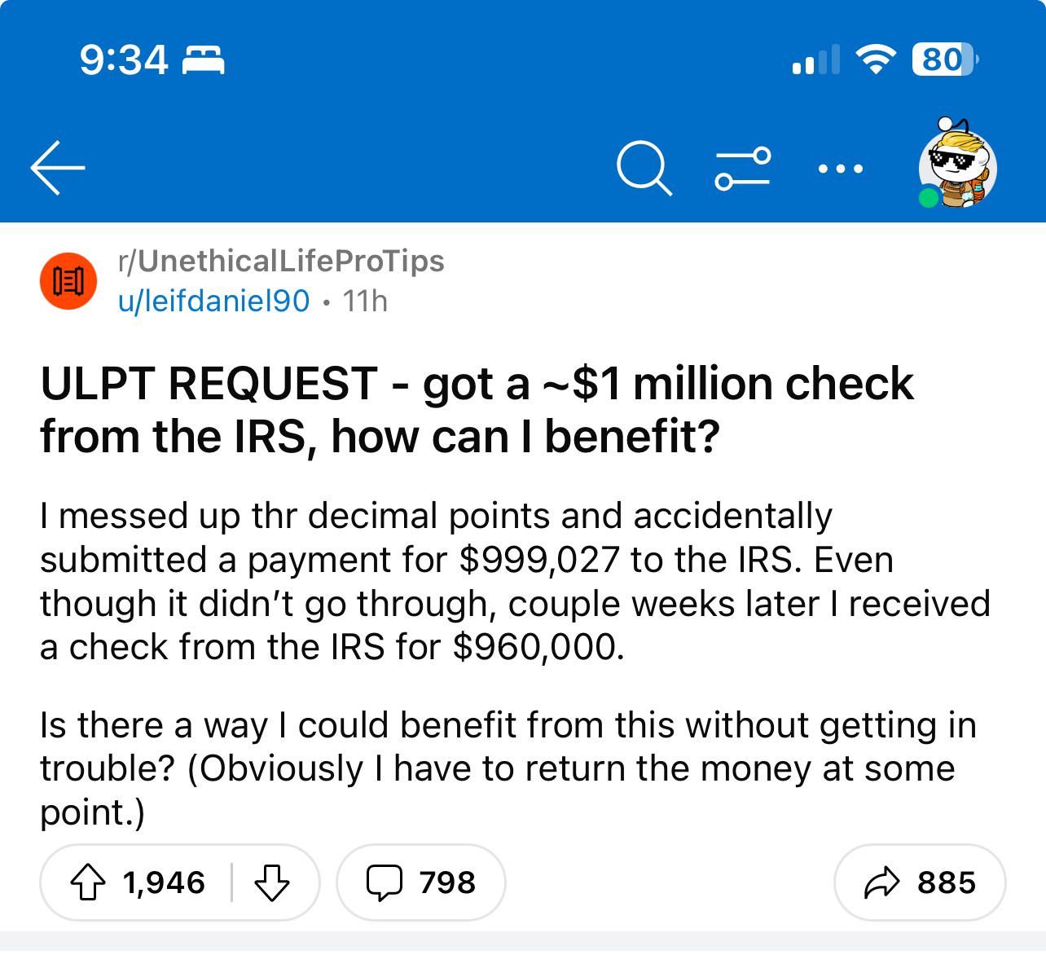Tap the orange subreddit community icon
This screenshot has width=1046, height=955.
coord(68,281)
